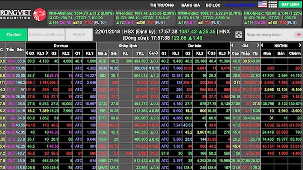Switch to the NGÀNH tab
The image size is (303, 170).
78,35
